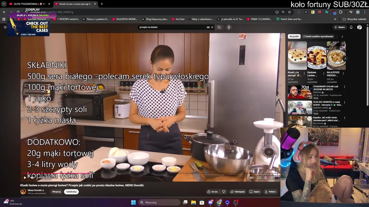
Task: Open options for Dyniowe Leniwe short
Action: pyautogui.click(x=324, y=74)
